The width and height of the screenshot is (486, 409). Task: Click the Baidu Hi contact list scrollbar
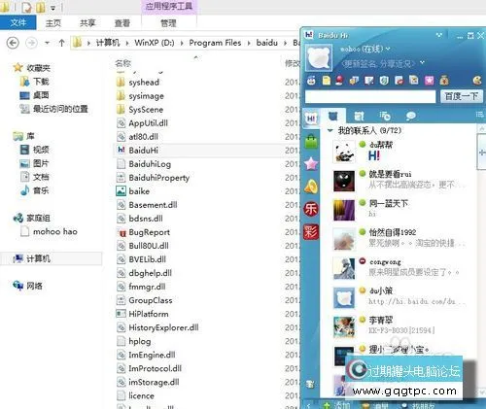[481, 153]
